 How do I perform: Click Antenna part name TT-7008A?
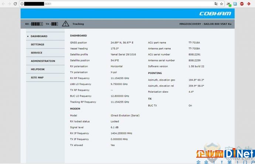point(194,48)
